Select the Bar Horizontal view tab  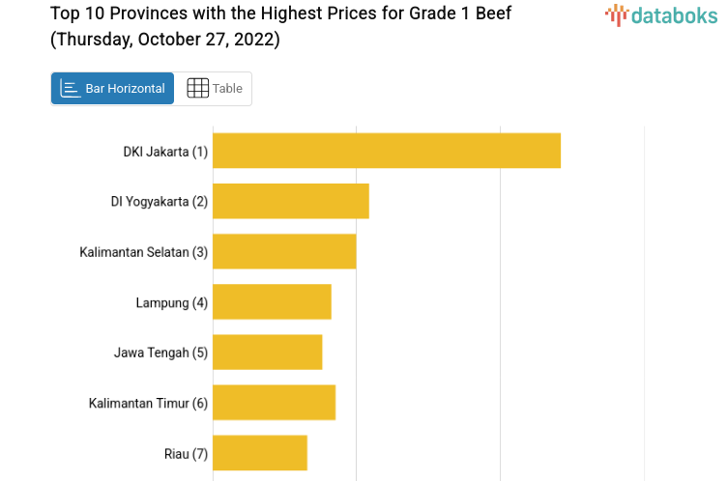point(112,89)
